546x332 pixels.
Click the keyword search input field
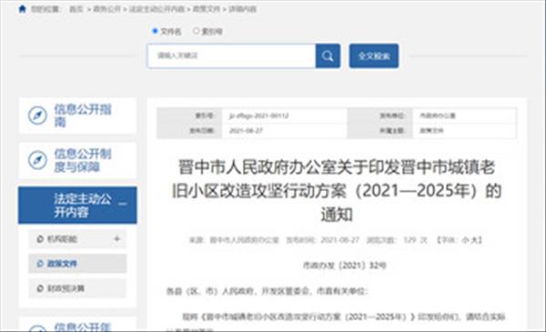point(231,56)
